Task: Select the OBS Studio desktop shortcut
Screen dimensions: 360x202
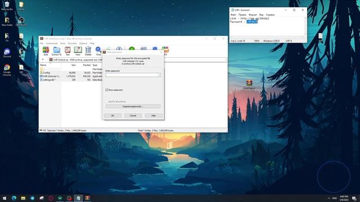Action: point(21,21)
